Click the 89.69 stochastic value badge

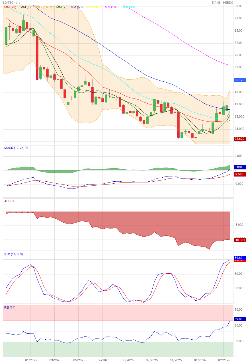(239, 258)
